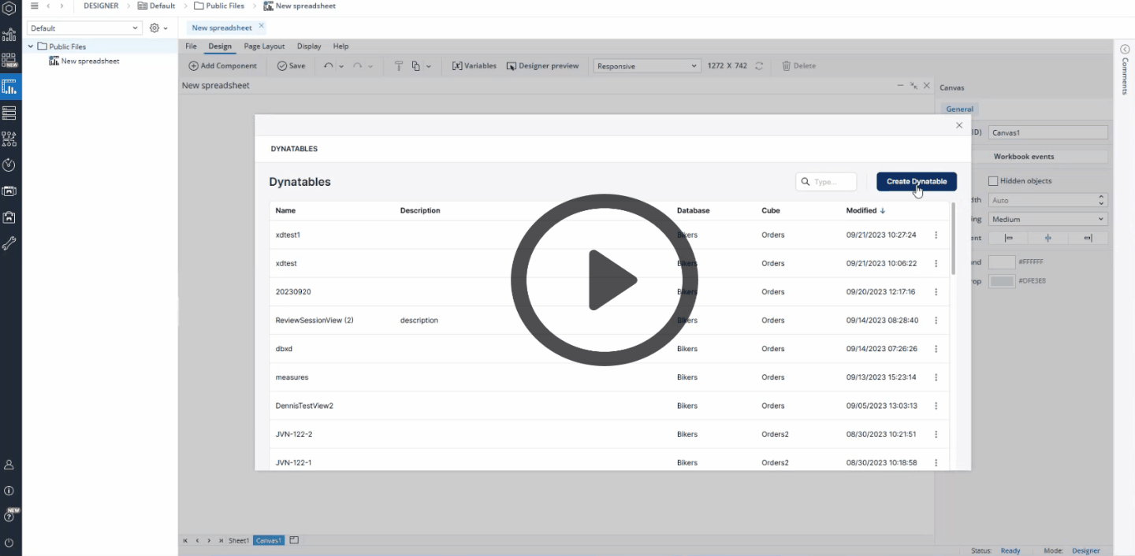The image size is (1135, 556).
Task: Click the Create Dynatable button
Action: coord(916,182)
